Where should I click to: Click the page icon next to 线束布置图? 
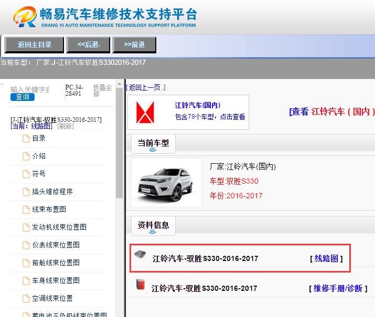coord(26,210)
